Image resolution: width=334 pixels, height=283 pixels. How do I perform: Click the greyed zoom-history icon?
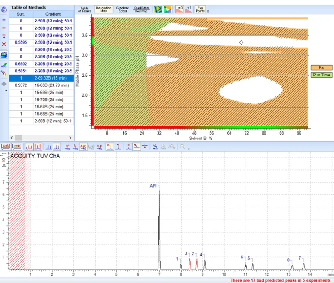[x=171, y=147]
